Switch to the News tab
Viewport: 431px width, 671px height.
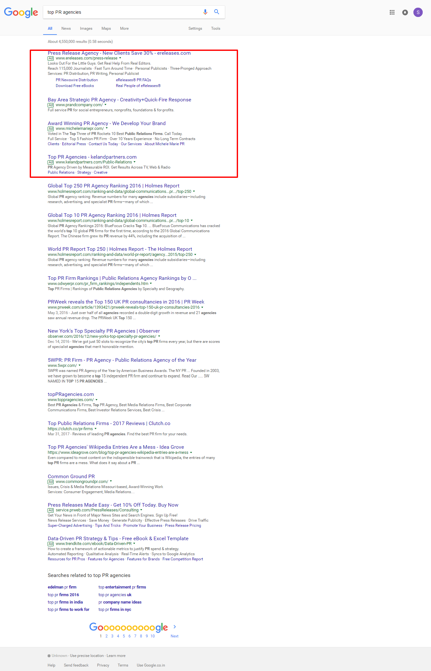66,28
